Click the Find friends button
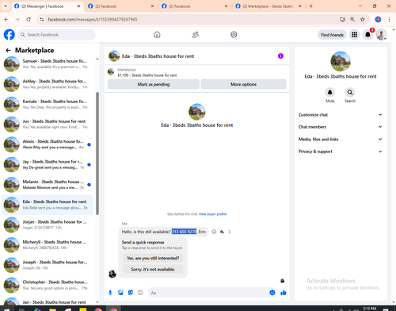 pos(332,35)
